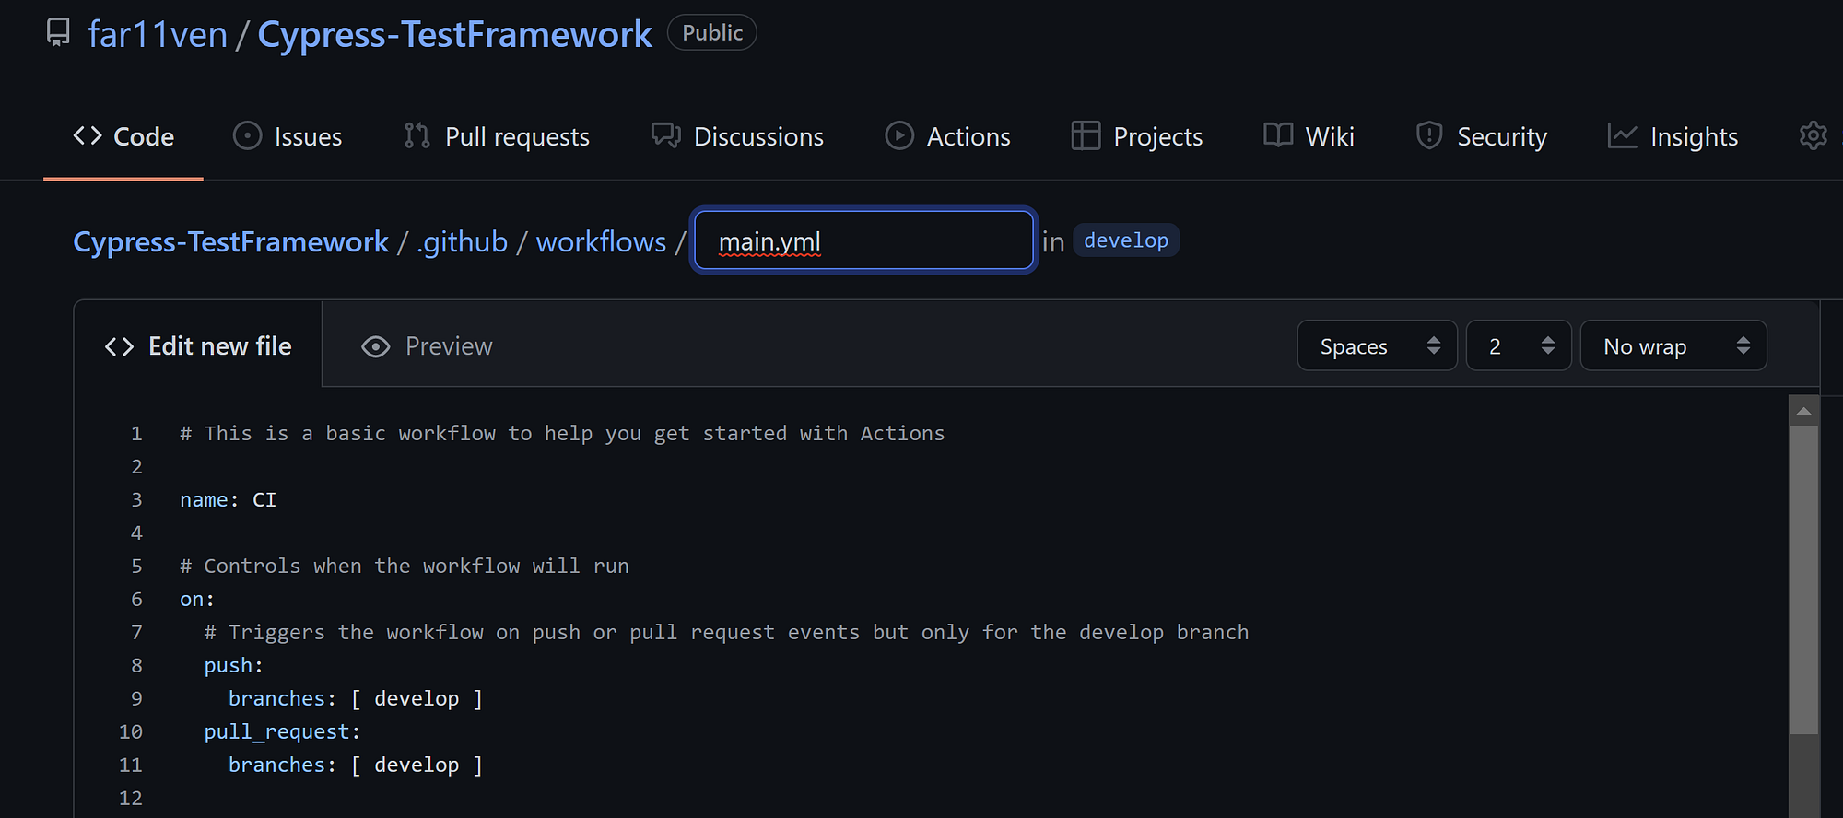The image size is (1843, 818).
Task: Click the Discussions speech bubbles icon
Action: click(x=665, y=136)
